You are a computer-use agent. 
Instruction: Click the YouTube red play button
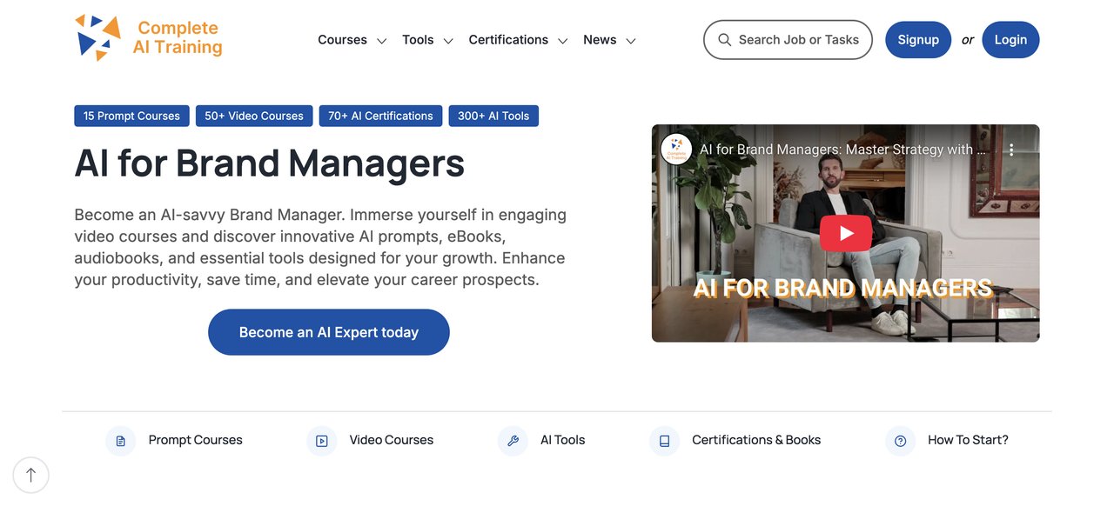pos(846,233)
